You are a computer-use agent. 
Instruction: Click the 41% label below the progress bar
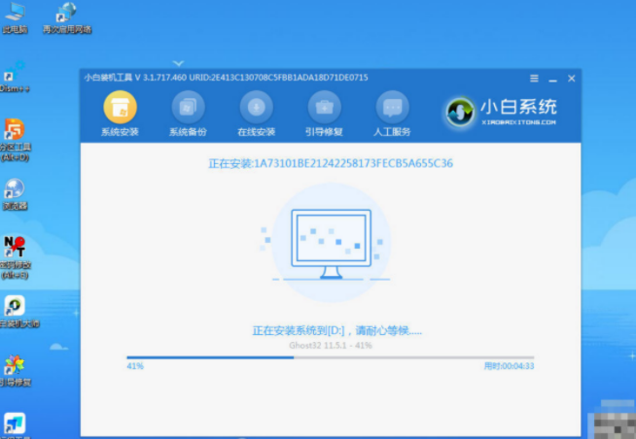pos(135,366)
